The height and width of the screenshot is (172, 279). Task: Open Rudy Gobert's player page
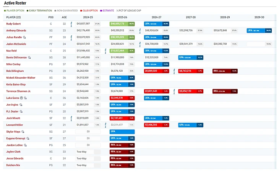click(14, 24)
